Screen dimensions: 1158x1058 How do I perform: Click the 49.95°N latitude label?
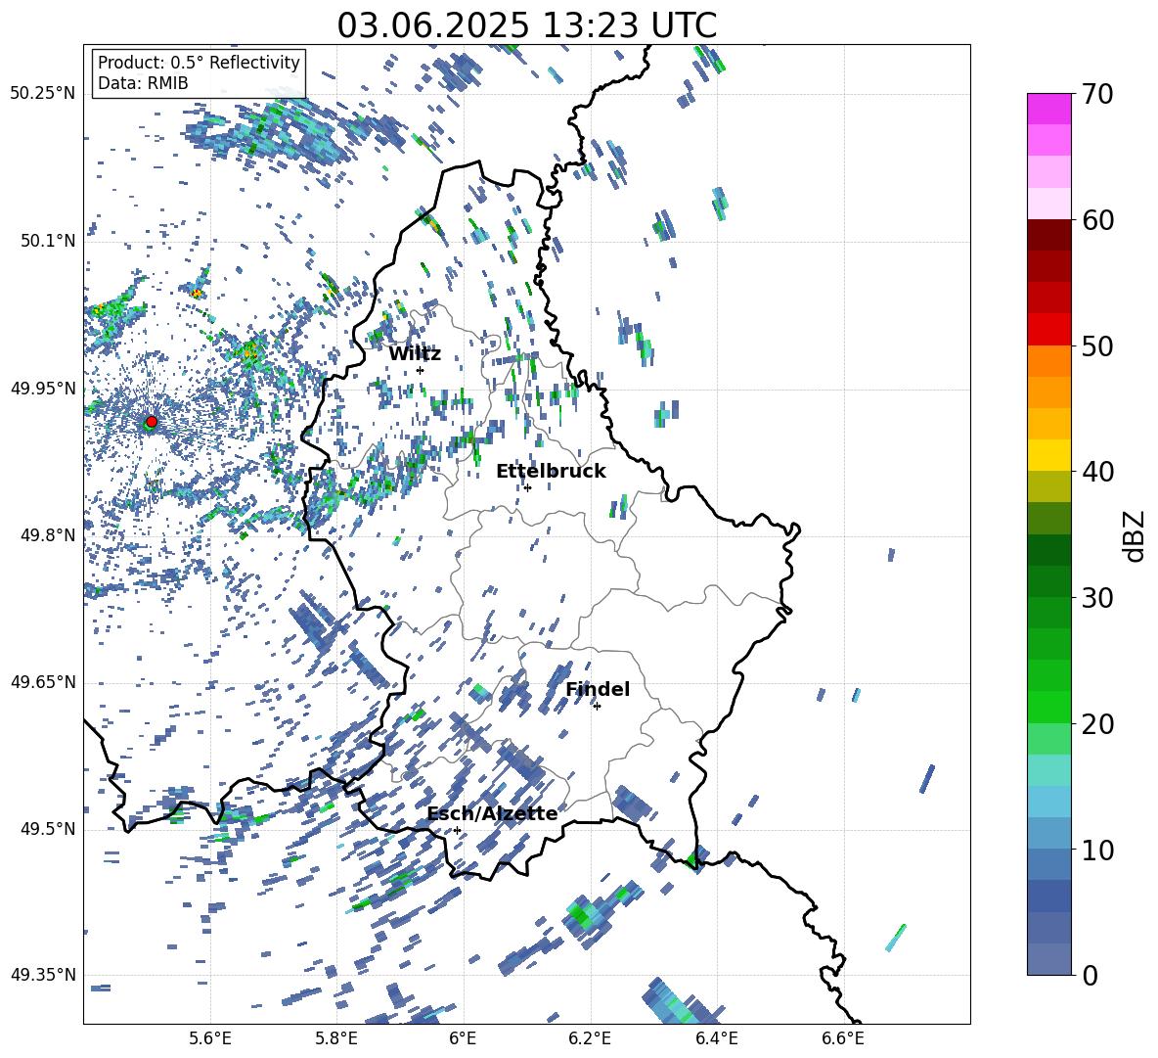tap(43, 389)
